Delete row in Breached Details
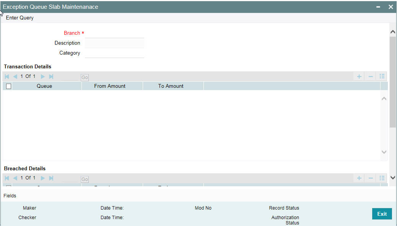The height and width of the screenshot is (226, 397). click(x=371, y=178)
